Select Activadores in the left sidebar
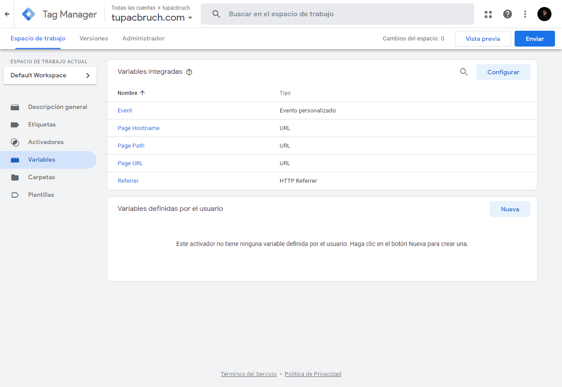The image size is (562, 387). 47,142
